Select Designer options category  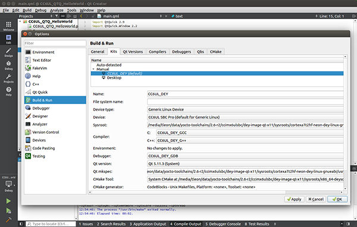click(55, 116)
